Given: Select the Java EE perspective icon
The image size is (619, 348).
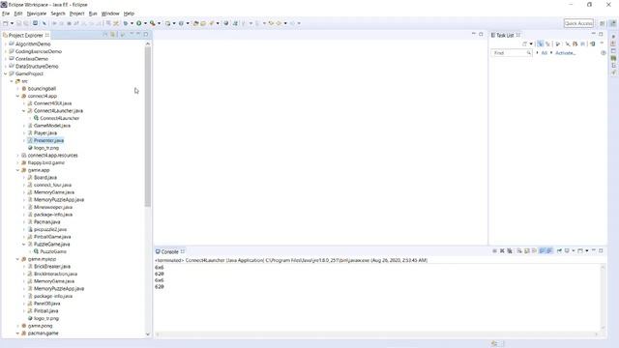Looking at the screenshot, I should pos(612,23).
